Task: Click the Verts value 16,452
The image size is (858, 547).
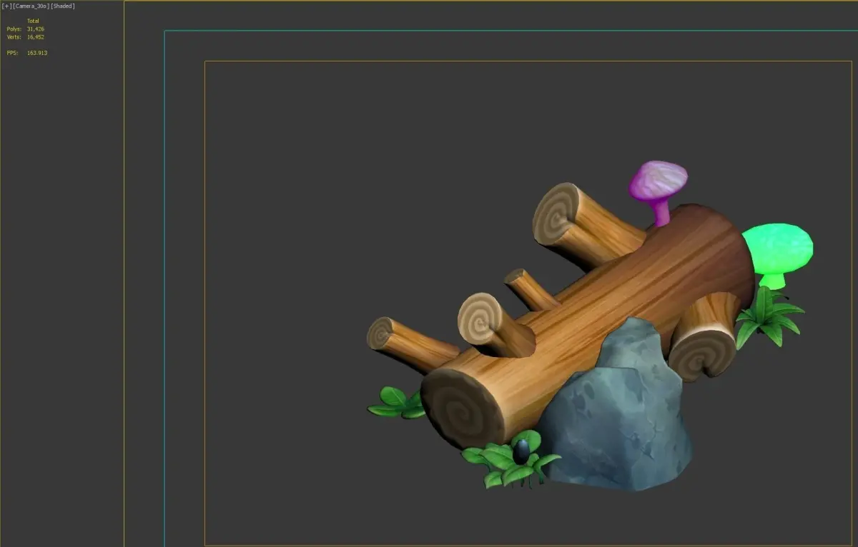Action: click(36, 36)
